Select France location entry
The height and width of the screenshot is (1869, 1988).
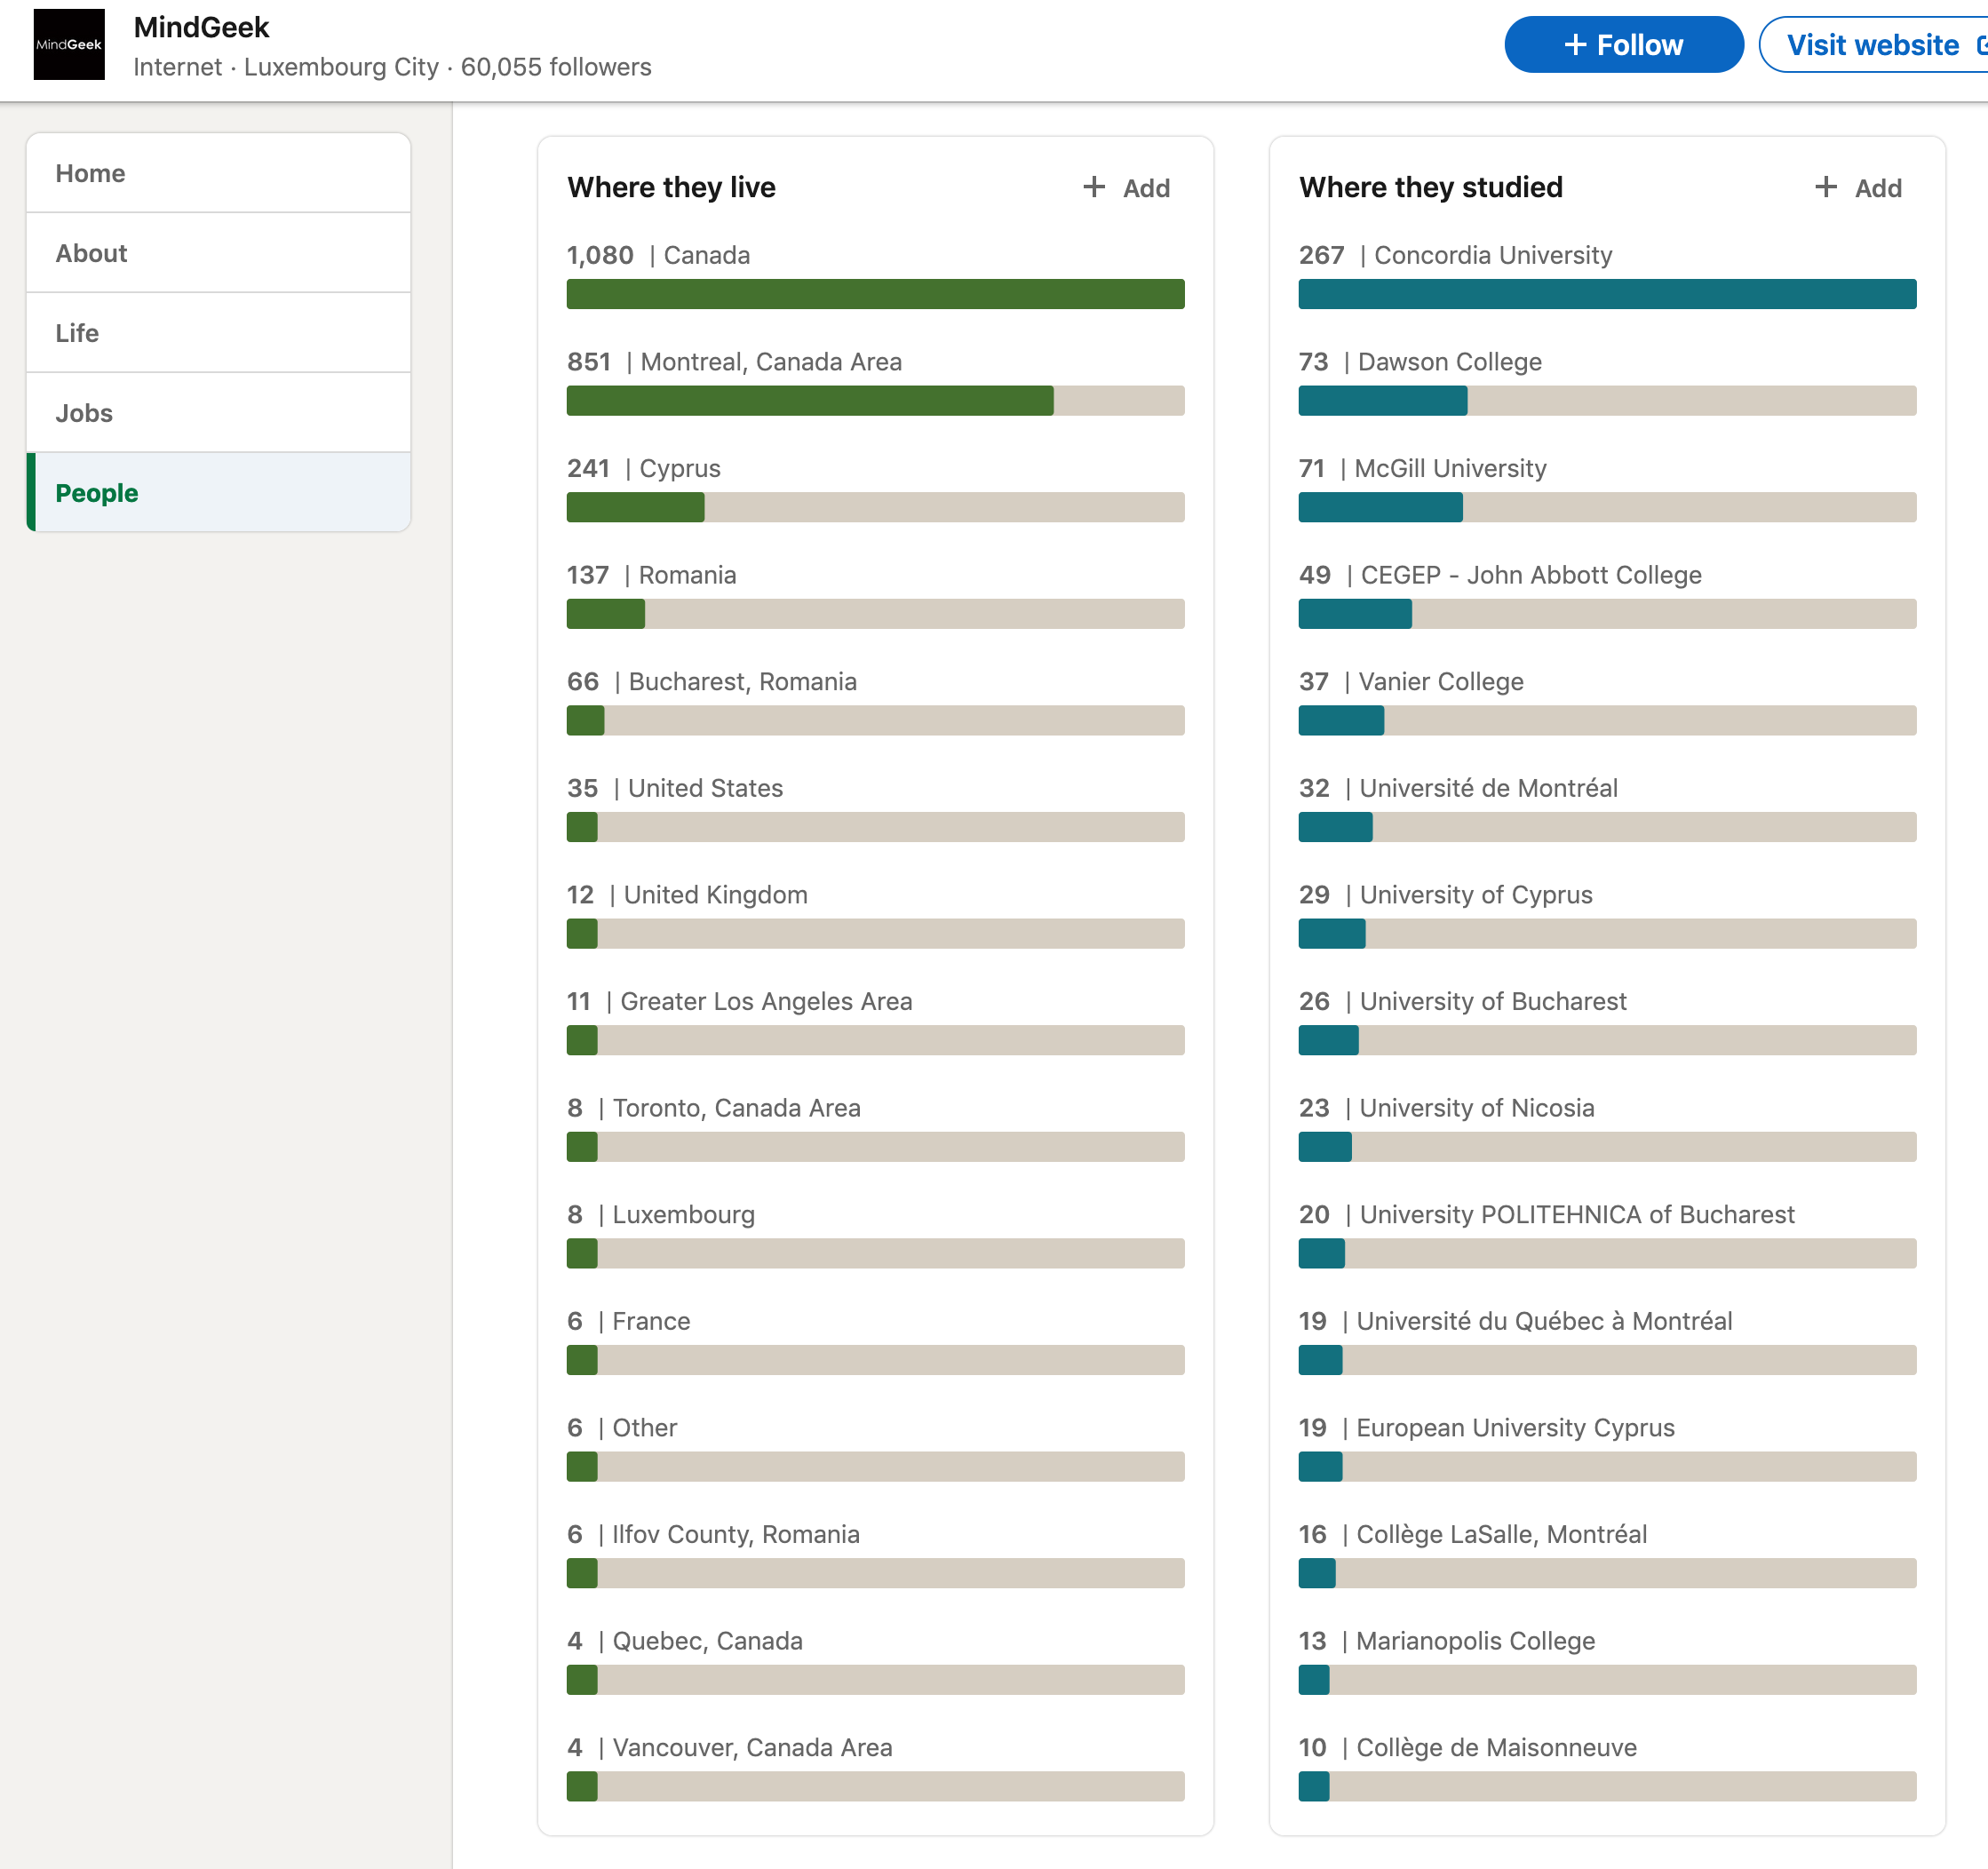875,1341
